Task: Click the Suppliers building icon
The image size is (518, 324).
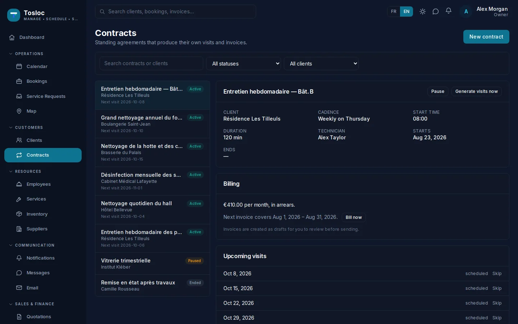Action: point(19,229)
